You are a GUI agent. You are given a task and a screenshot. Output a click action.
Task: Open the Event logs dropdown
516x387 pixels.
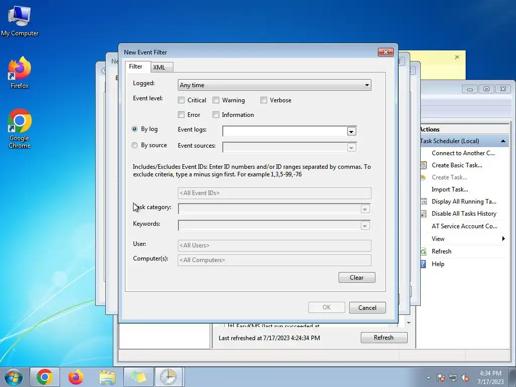coord(351,132)
